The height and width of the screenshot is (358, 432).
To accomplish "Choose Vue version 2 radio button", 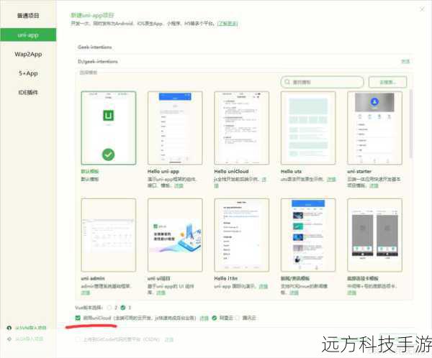I will click(109, 308).
